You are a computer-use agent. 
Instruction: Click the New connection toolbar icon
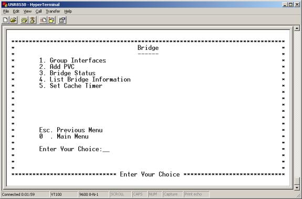(6, 20)
